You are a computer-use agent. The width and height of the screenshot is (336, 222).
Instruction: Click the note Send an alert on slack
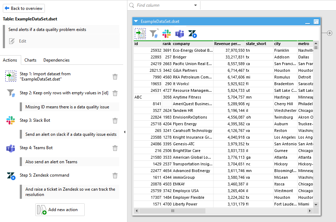click(x=70, y=134)
